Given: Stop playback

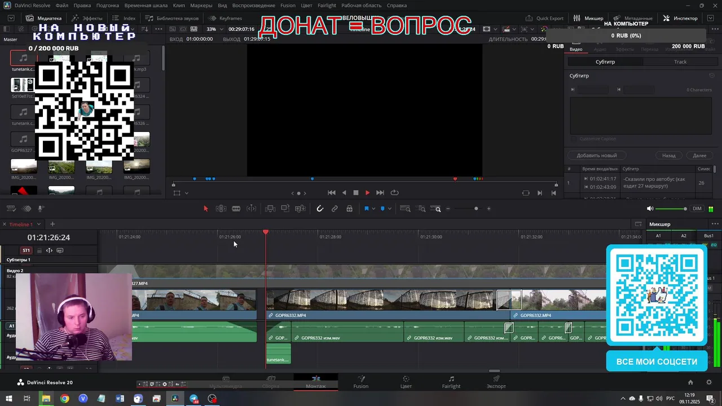Looking at the screenshot, I should click(x=356, y=193).
